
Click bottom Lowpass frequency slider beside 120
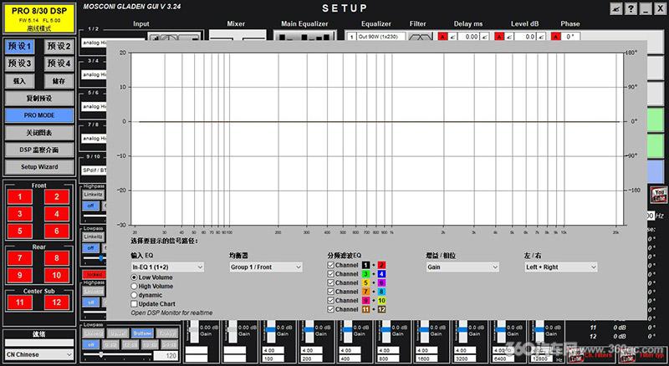[x=117, y=355]
